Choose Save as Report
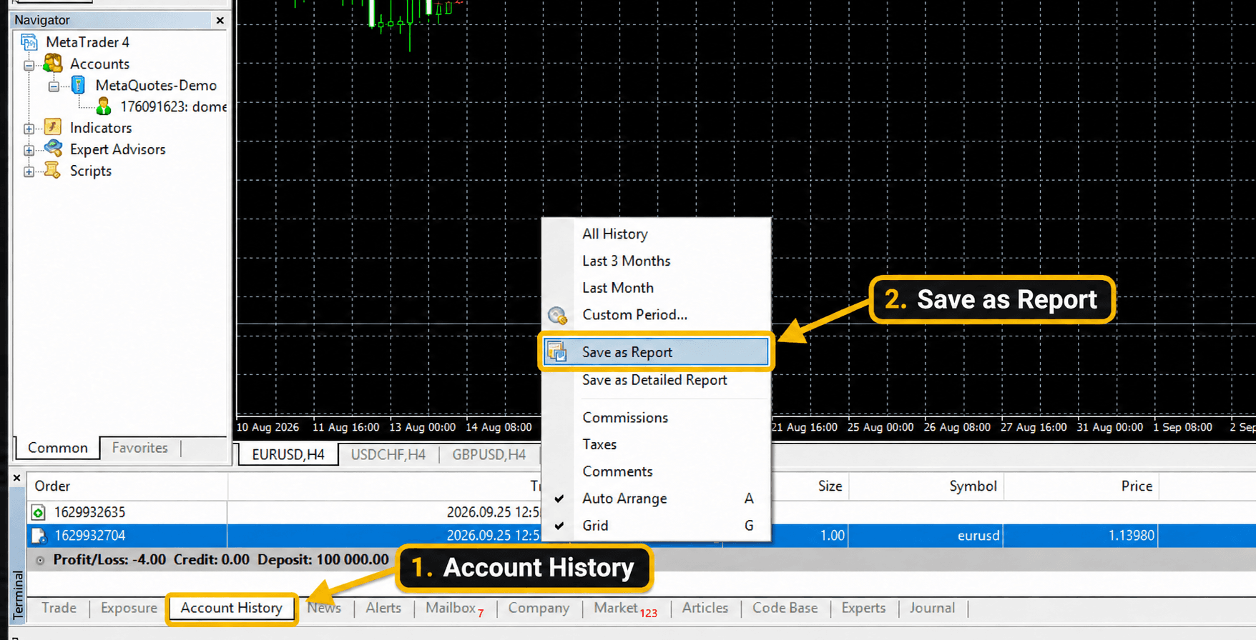This screenshot has width=1256, height=640. pyautogui.click(x=654, y=352)
